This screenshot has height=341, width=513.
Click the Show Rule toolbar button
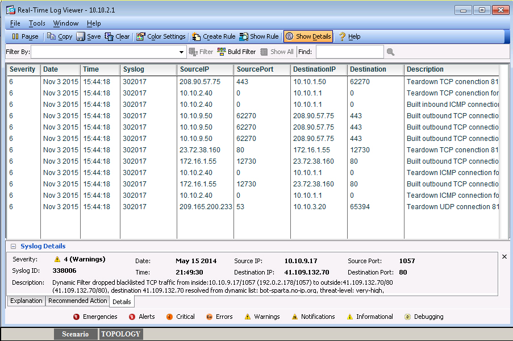click(x=259, y=36)
